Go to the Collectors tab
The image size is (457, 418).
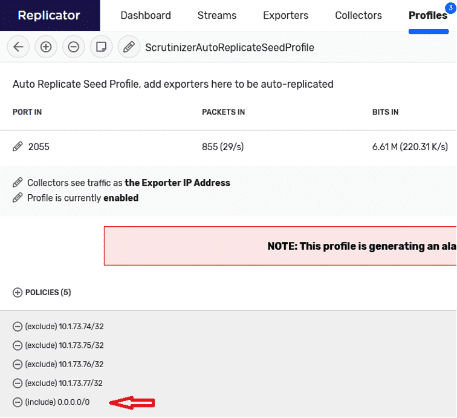coord(358,15)
